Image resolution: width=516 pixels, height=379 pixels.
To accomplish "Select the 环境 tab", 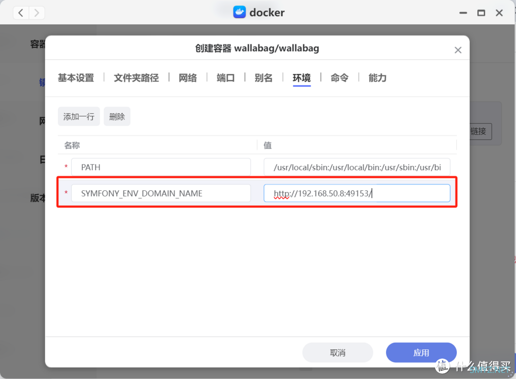I will (x=302, y=78).
